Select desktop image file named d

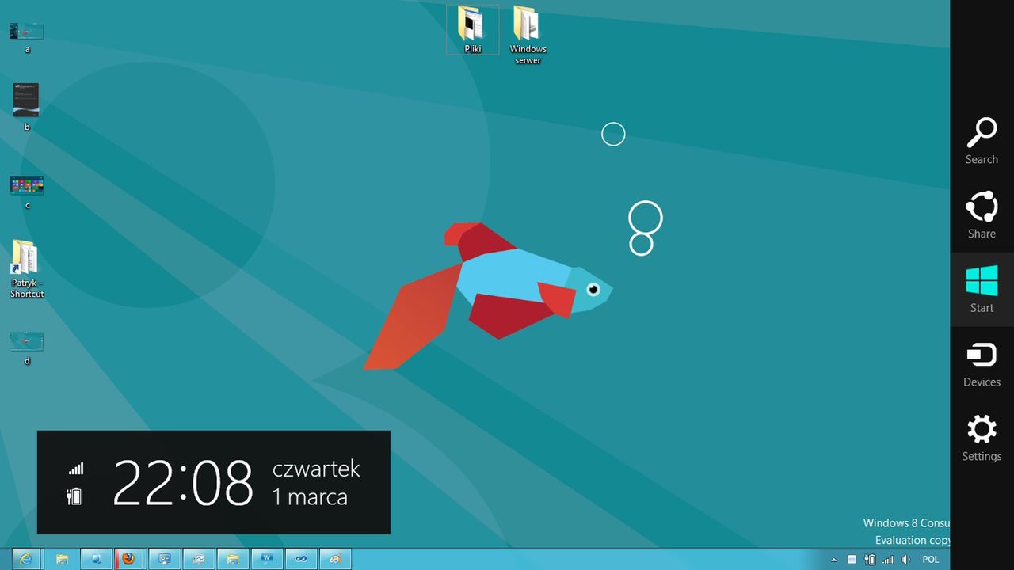click(27, 348)
